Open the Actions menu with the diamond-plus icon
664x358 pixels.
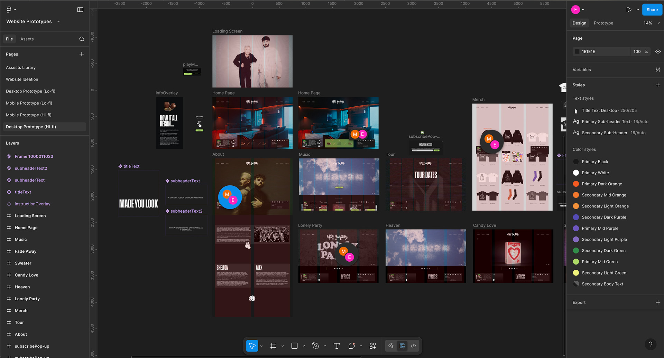click(x=373, y=346)
